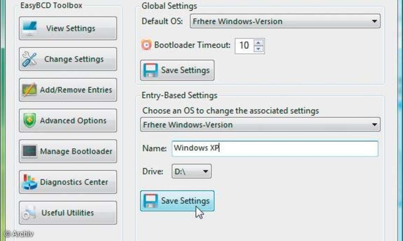Screen dimensions: 403x241
Task: Open the Diagnostics Center
Action: pyautogui.click(x=68, y=182)
